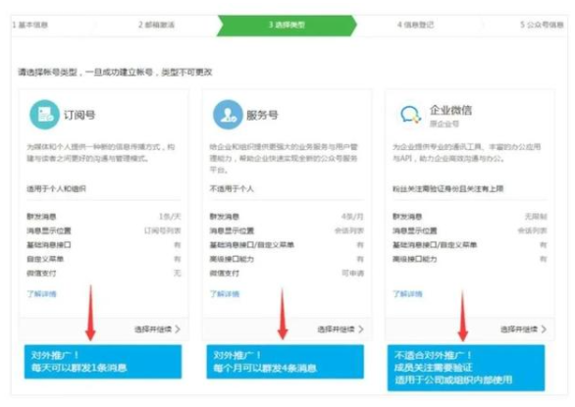Go to step 1 基本信息
This screenshot has height=407, width=575.
(x=30, y=25)
